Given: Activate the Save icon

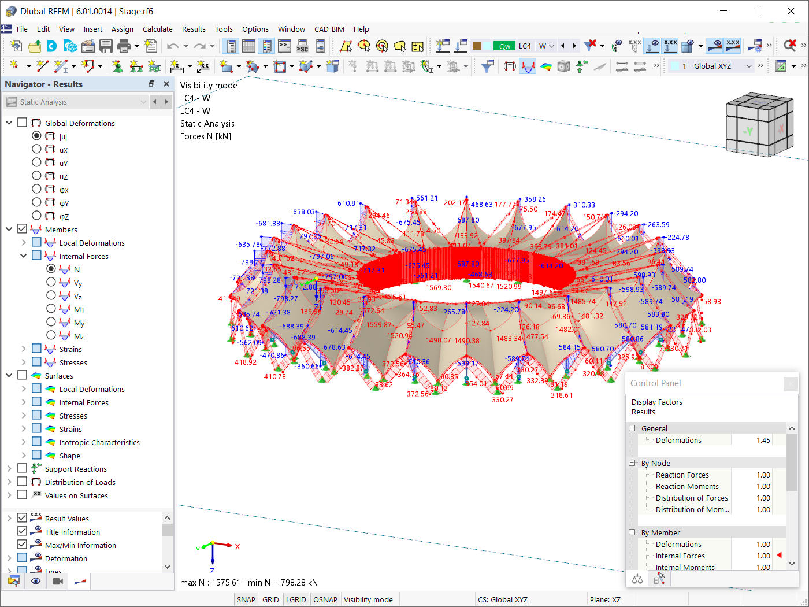Looking at the screenshot, I should click(106, 46).
